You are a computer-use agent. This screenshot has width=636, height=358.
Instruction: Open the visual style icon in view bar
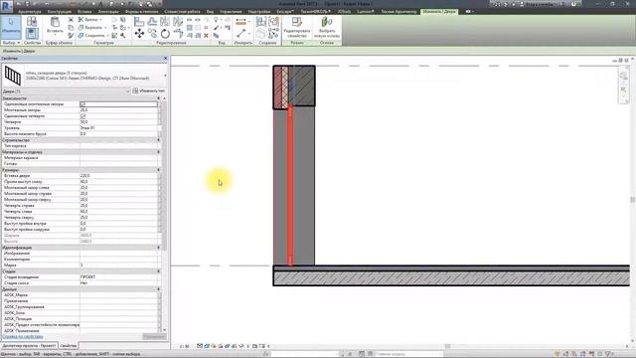click(207, 346)
